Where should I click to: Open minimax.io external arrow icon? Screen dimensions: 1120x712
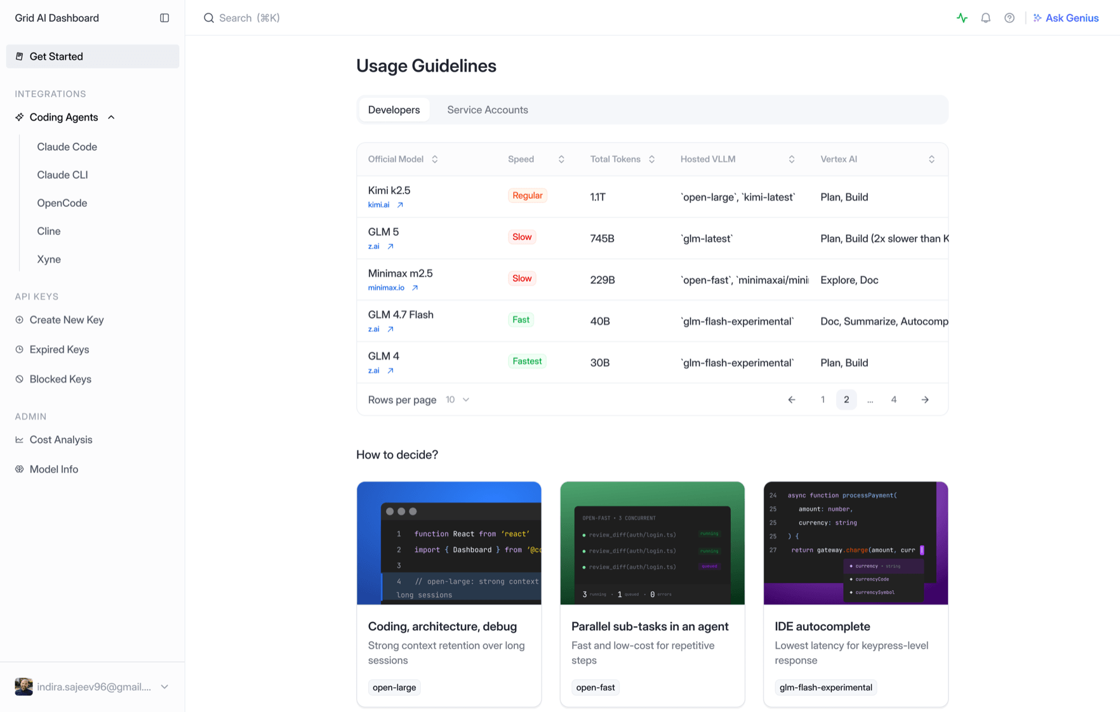click(x=415, y=287)
